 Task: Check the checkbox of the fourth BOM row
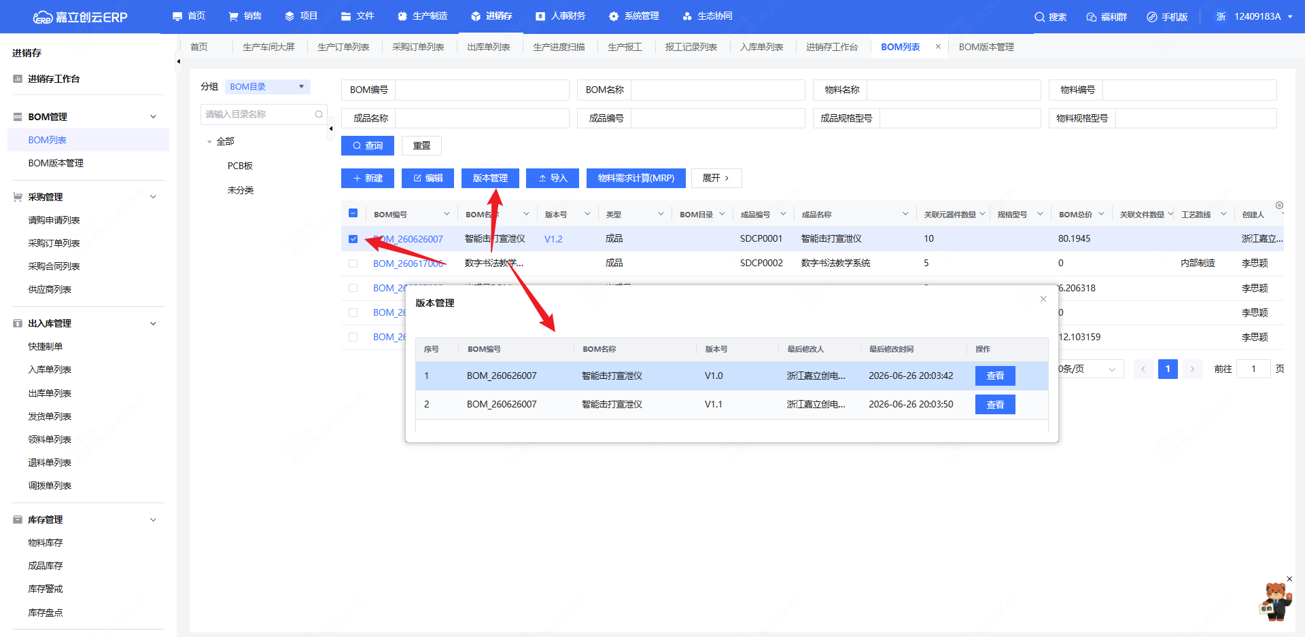[x=353, y=312]
